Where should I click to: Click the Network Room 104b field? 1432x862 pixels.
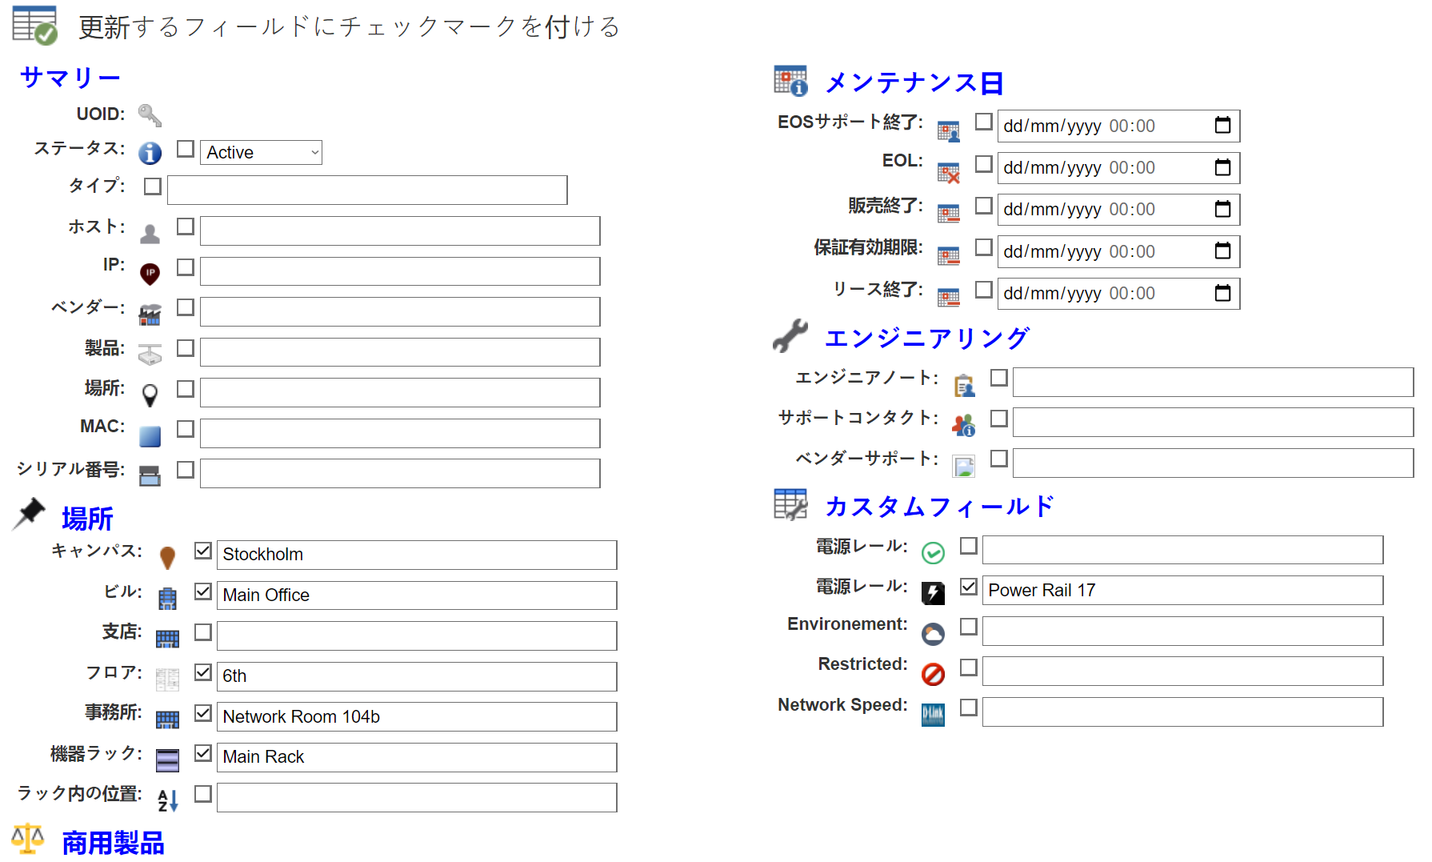(417, 716)
